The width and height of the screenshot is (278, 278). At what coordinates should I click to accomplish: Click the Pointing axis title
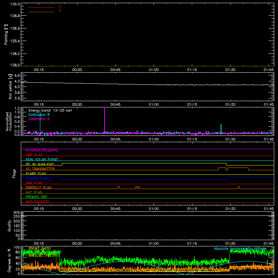(x=6, y=35)
